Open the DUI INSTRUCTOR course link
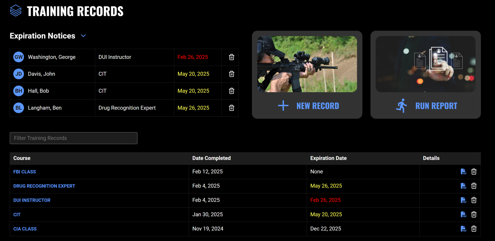Image resolution: width=495 pixels, height=241 pixels. (32, 200)
